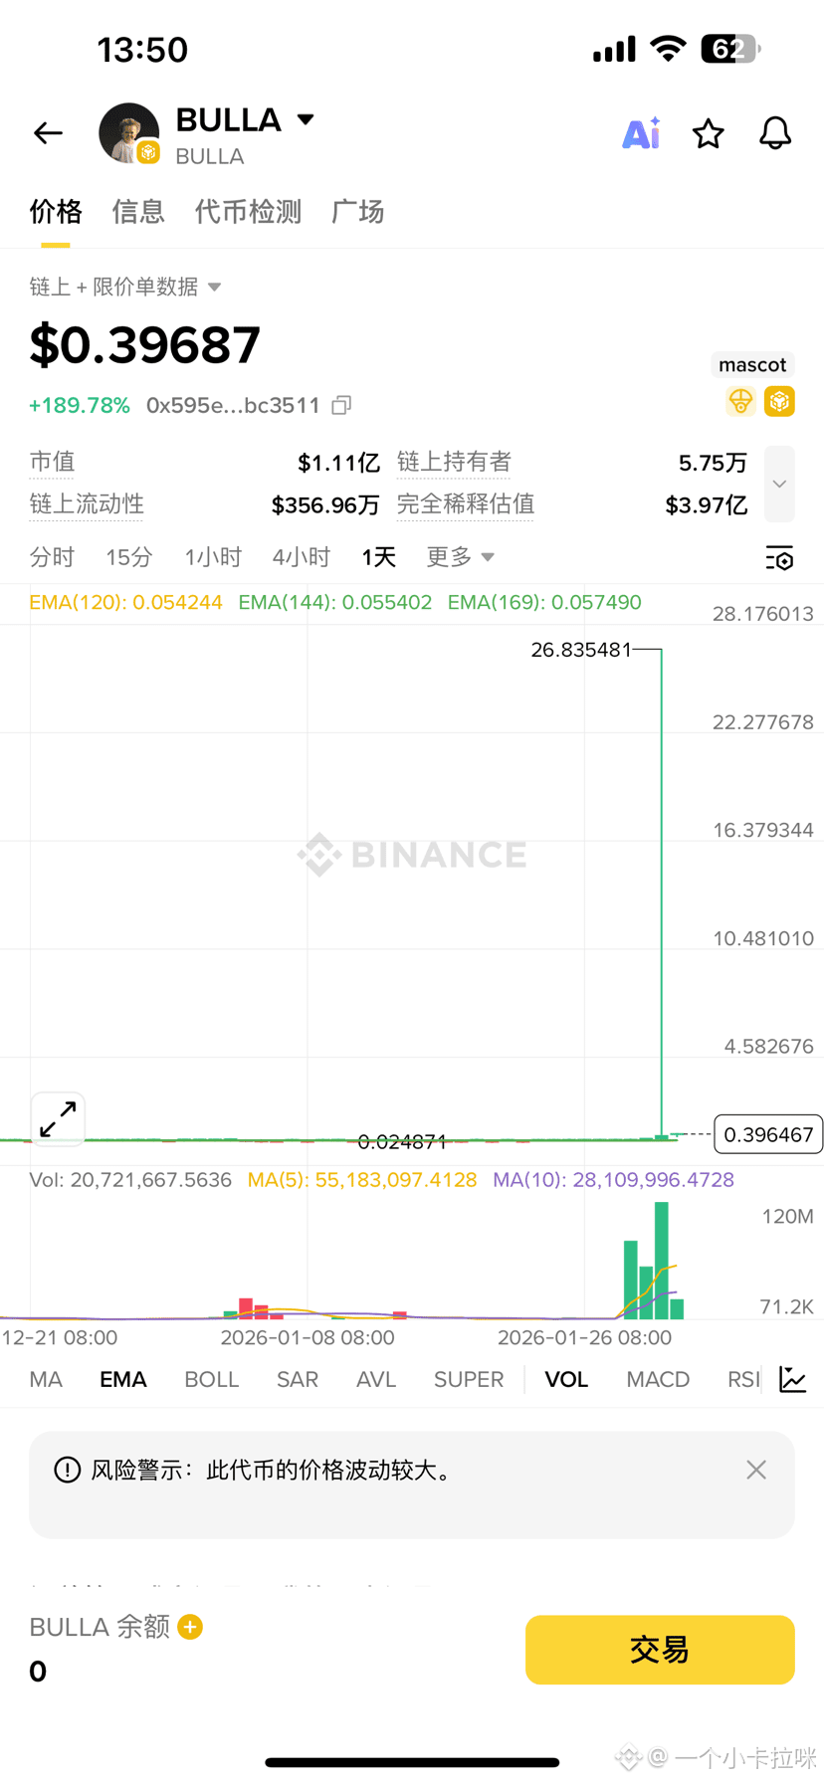
Task: Tap the BULLA token avatar
Action: coord(129,133)
